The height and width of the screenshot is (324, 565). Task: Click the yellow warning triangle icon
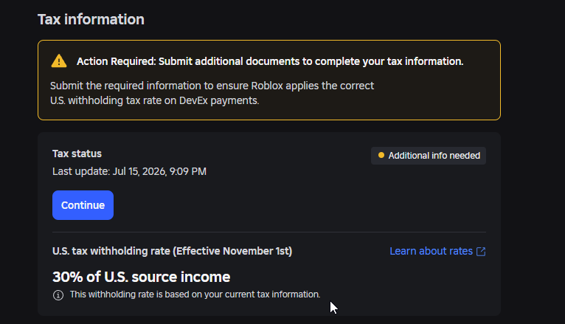click(x=59, y=61)
